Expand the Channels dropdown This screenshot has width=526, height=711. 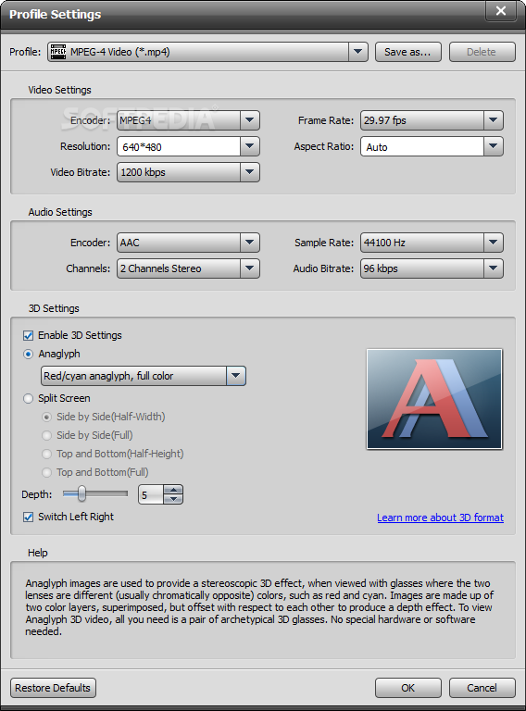click(249, 268)
